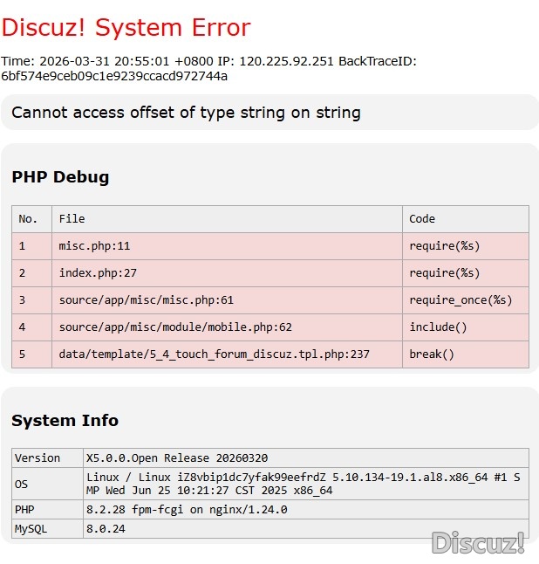Click the require_once(%s) code cell

461,300
